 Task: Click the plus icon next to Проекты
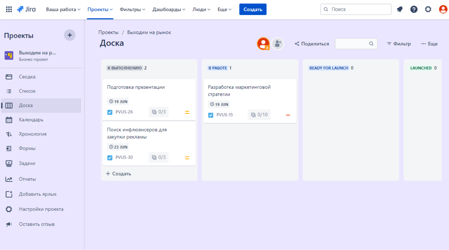click(x=70, y=35)
